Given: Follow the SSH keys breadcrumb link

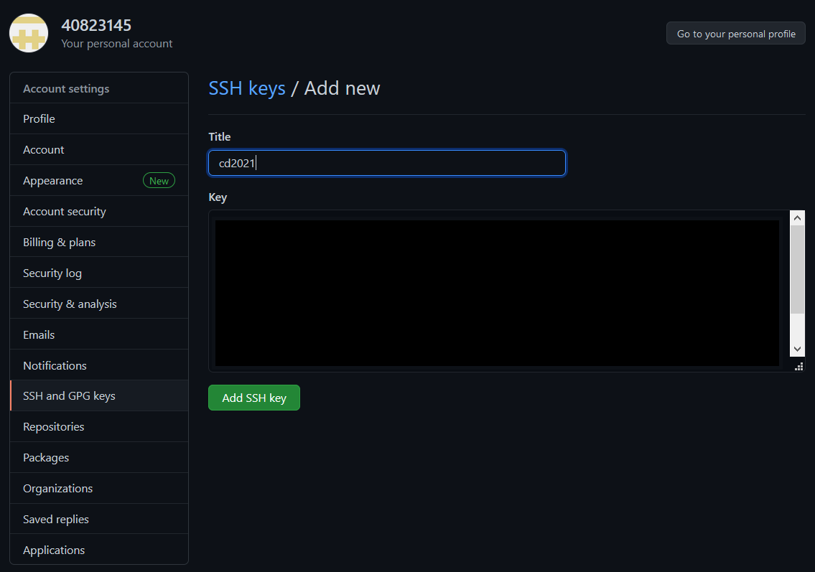Looking at the screenshot, I should click(x=247, y=88).
